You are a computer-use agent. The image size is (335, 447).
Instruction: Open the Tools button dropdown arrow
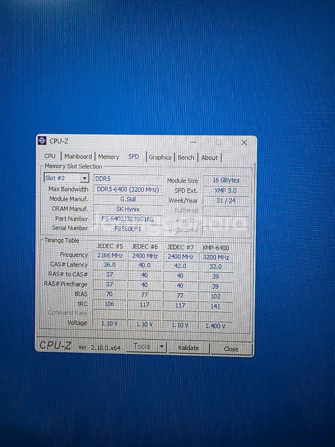click(162, 347)
